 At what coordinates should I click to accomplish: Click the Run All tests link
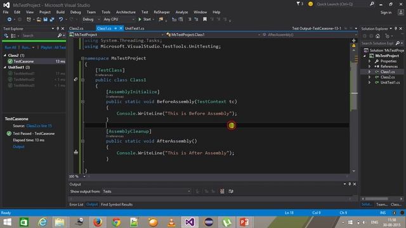[10, 47]
